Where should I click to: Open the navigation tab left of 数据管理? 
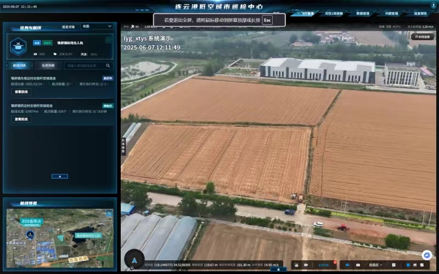click(x=334, y=13)
